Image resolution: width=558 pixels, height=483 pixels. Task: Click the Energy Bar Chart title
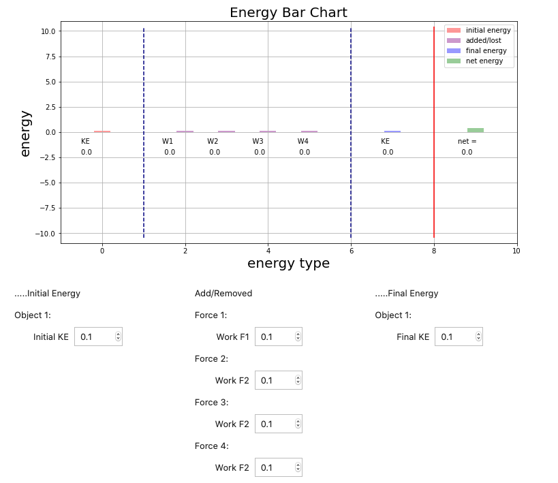point(288,13)
